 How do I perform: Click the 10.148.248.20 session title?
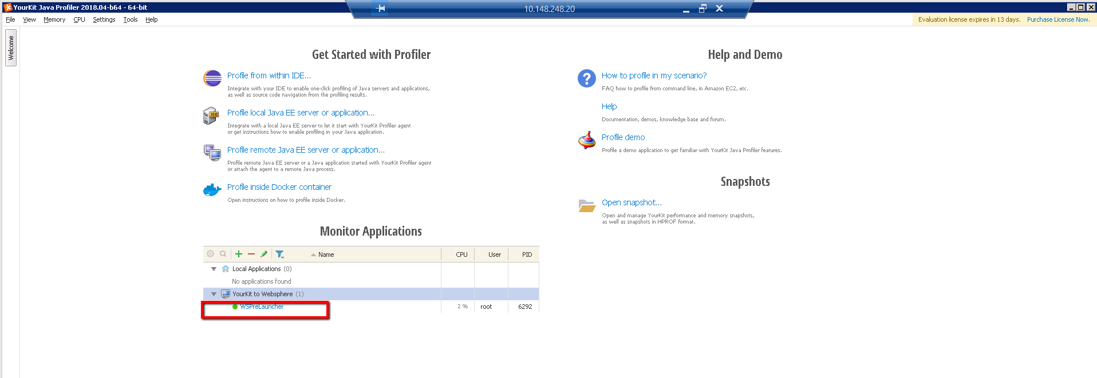click(x=550, y=9)
